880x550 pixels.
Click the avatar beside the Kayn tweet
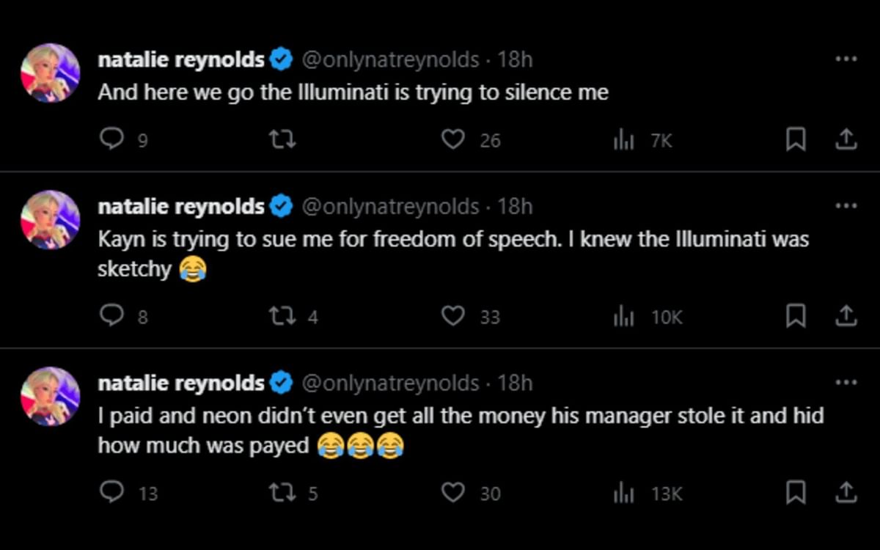(x=50, y=220)
